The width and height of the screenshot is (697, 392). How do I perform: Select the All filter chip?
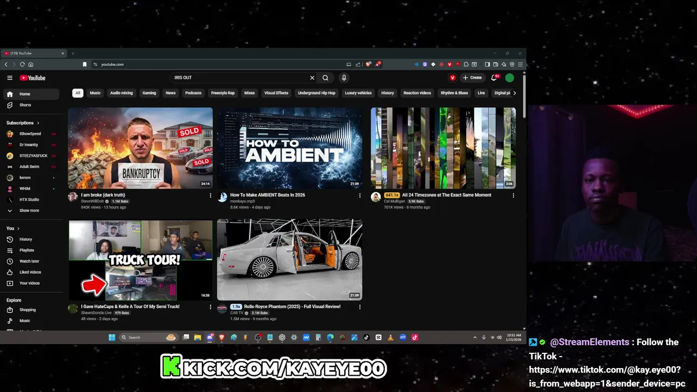point(78,93)
